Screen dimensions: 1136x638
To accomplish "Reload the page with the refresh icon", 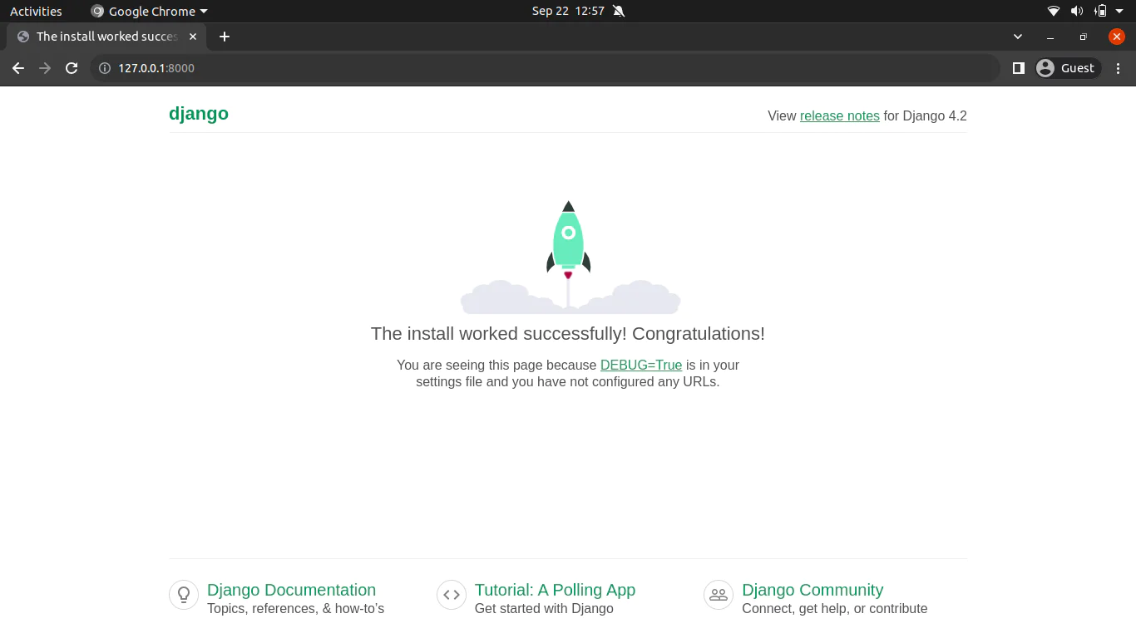I will [72, 68].
